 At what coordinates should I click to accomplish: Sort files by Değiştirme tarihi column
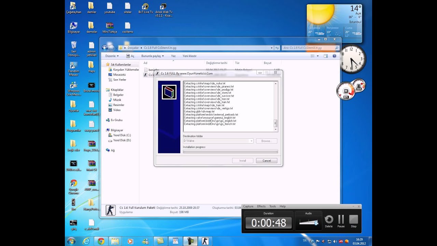(216, 63)
